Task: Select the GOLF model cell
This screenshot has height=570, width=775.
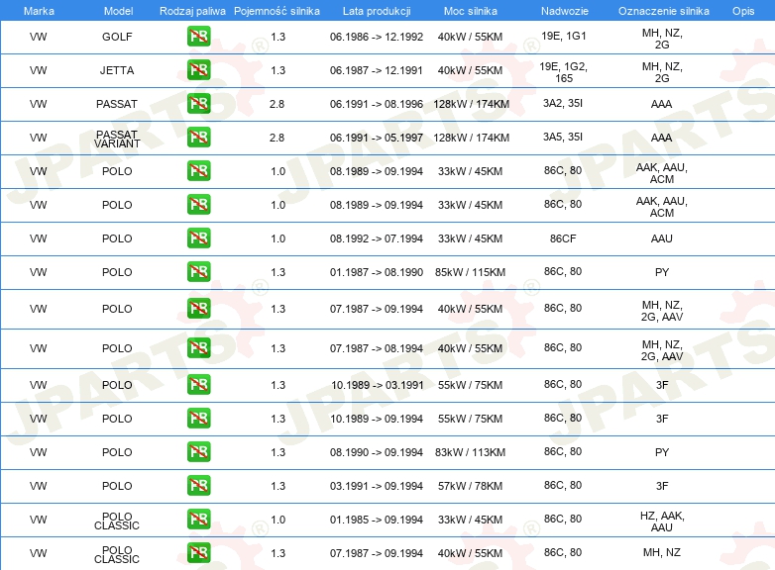Action: [x=117, y=37]
